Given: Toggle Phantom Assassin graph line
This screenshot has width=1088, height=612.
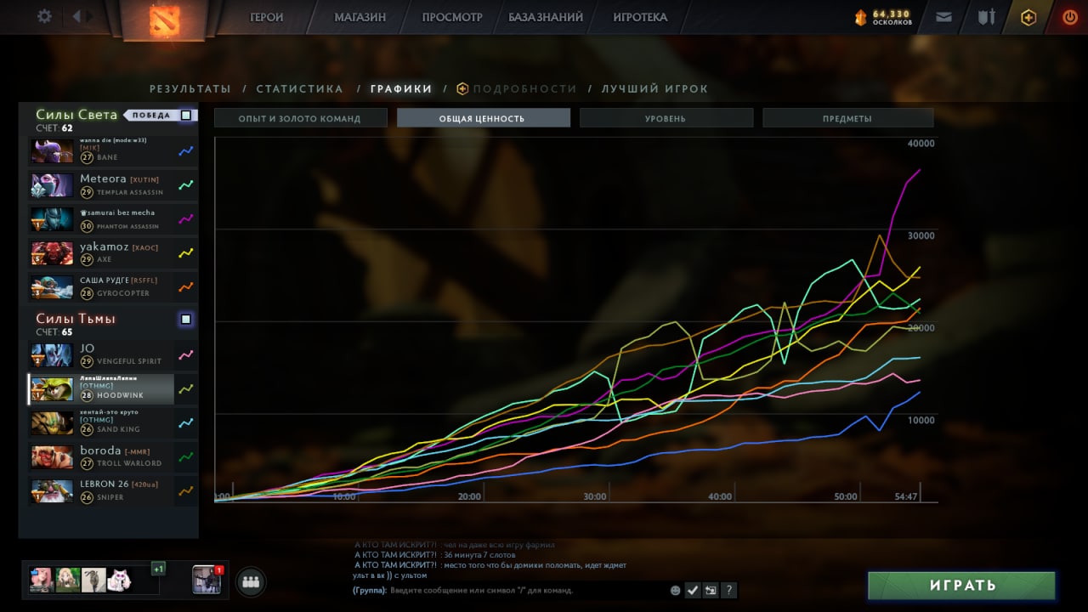Looking at the screenshot, I should click(x=186, y=219).
